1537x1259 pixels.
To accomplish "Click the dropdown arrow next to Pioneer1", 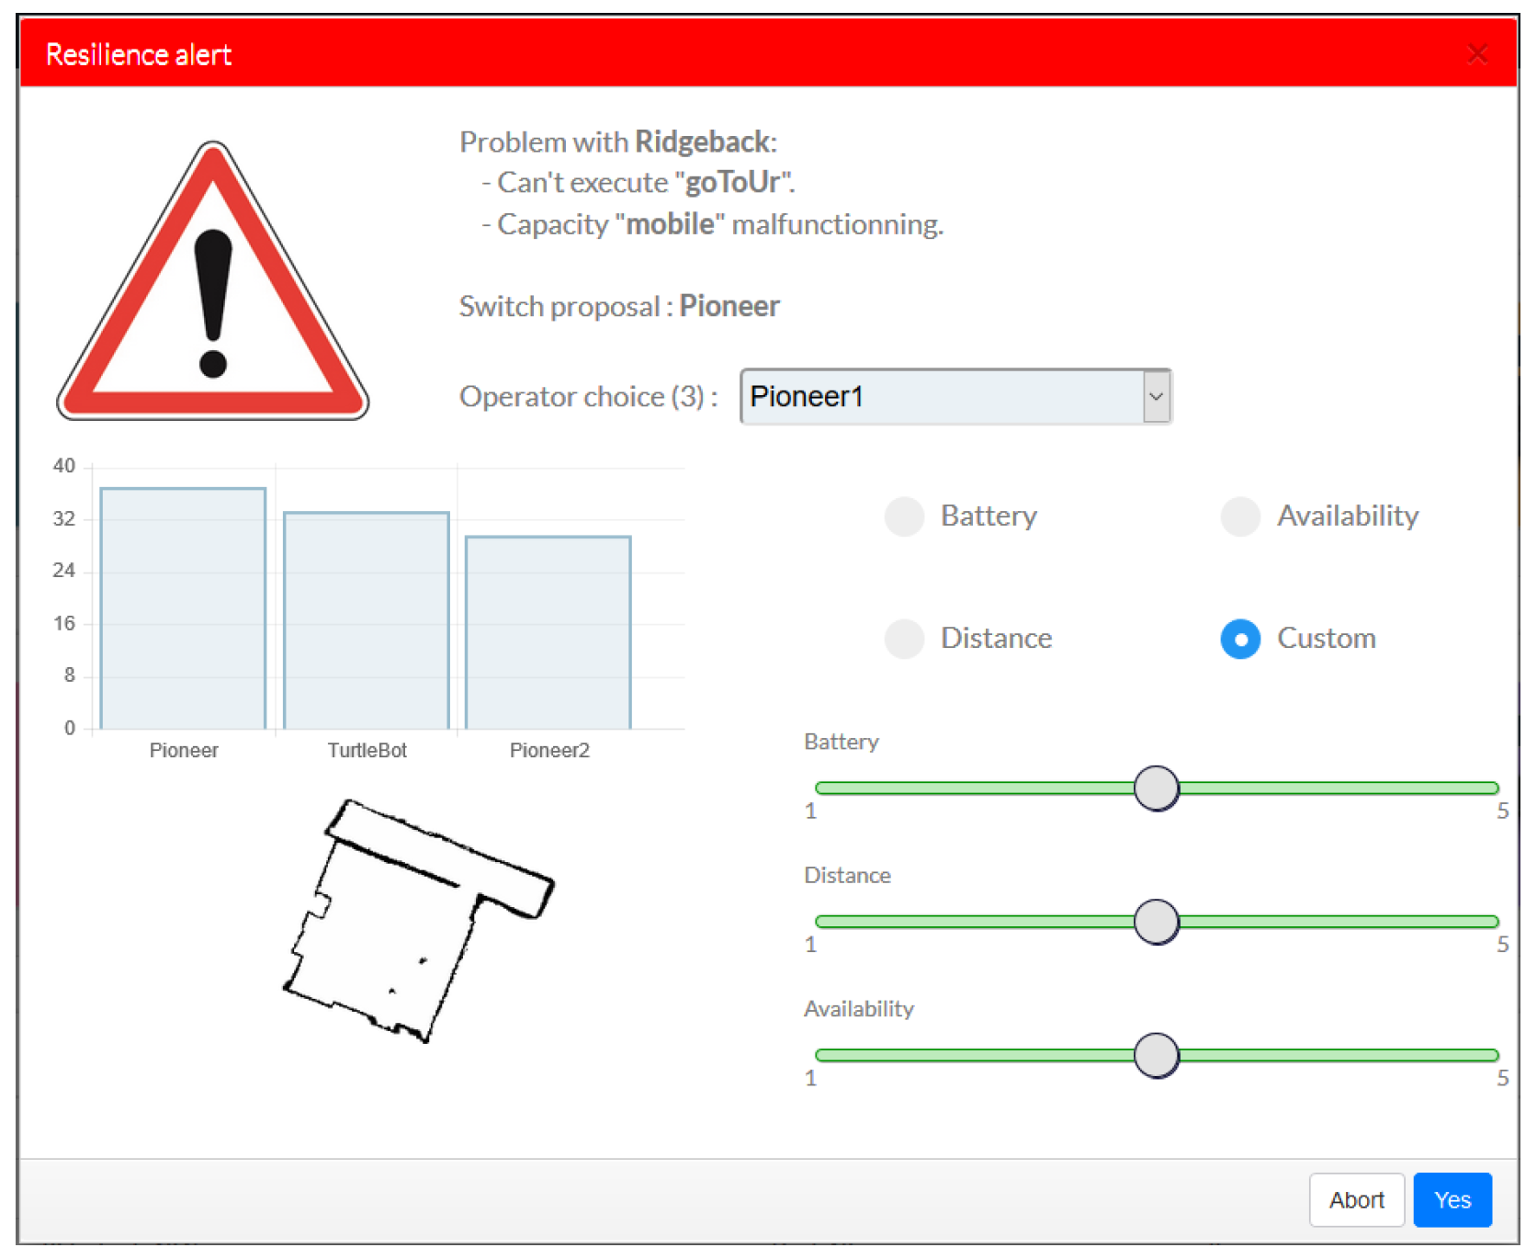I will tap(1156, 397).
